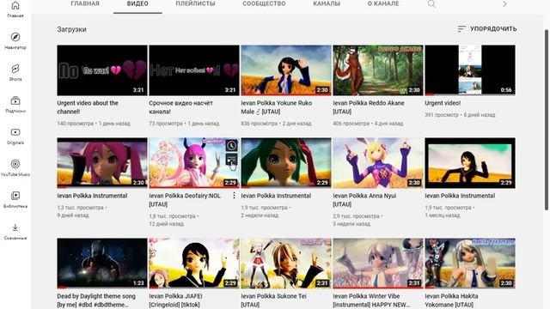Image resolution: width=550 pixels, height=309 pixels.
Task: Open title 'Ievan Polkka Hakita Yokomane [UTAU]'
Action: pyautogui.click(x=451, y=300)
